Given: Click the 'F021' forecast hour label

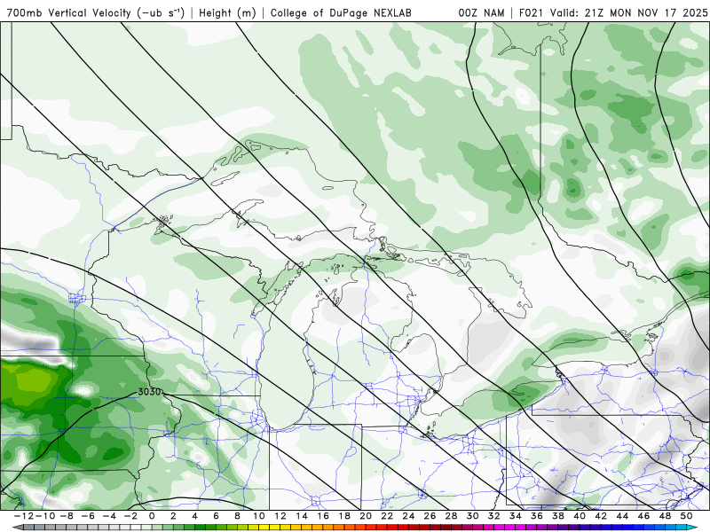Looking at the screenshot, I should 532,12.
